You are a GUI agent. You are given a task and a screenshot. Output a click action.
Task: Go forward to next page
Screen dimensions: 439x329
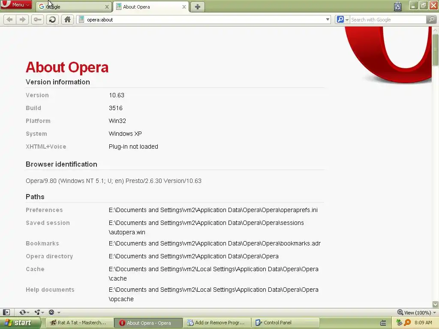click(22, 20)
